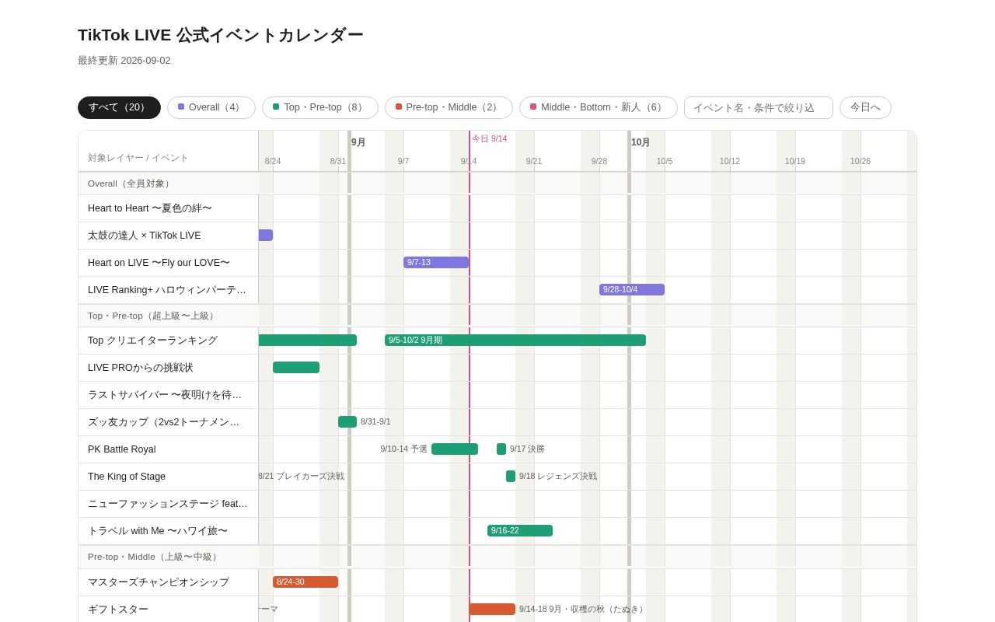This screenshot has height=622, width=995.
Task: Click the 10/12 date tick label
Action: tap(730, 162)
